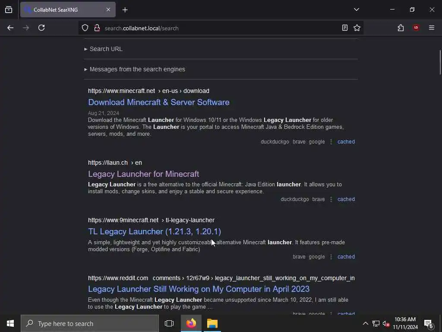Screen dimensions: 442x332
Task: Close the CollabNet SearXNG tab
Action: pyautogui.click(x=108, y=10)
